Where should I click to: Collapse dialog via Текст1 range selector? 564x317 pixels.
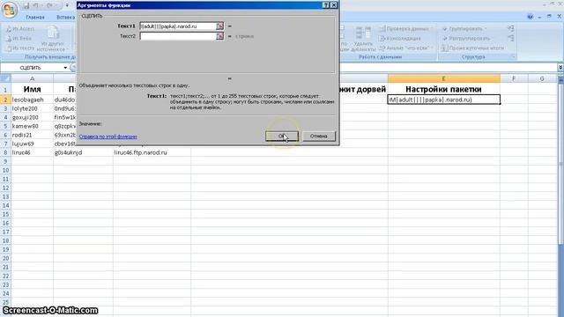click(x=219, y=26)
